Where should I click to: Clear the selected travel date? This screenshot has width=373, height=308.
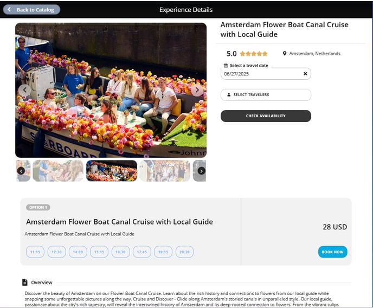pos(305,74)
